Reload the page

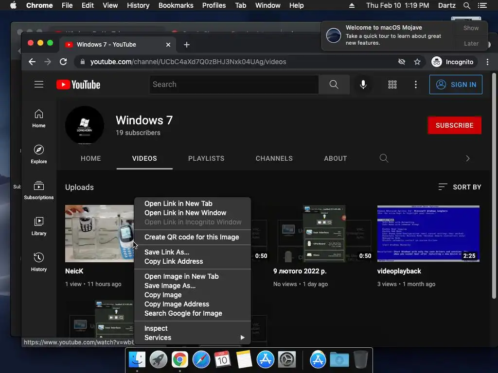[x=63, y=62]
